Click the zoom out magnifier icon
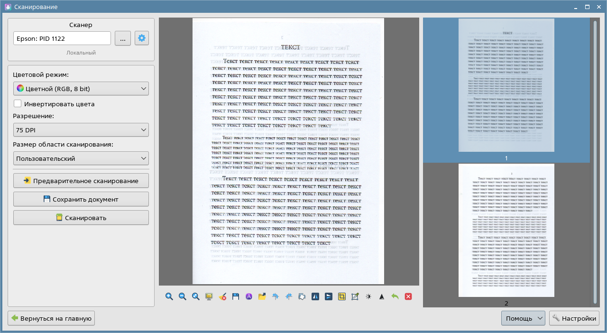 [x=183, y=296]
